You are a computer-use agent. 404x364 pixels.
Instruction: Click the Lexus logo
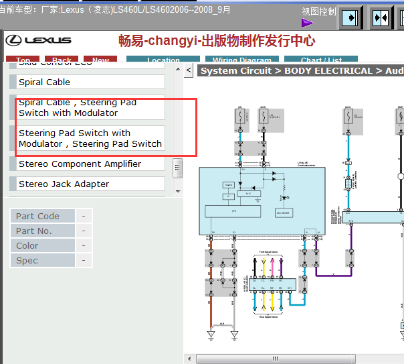point(38,40)
